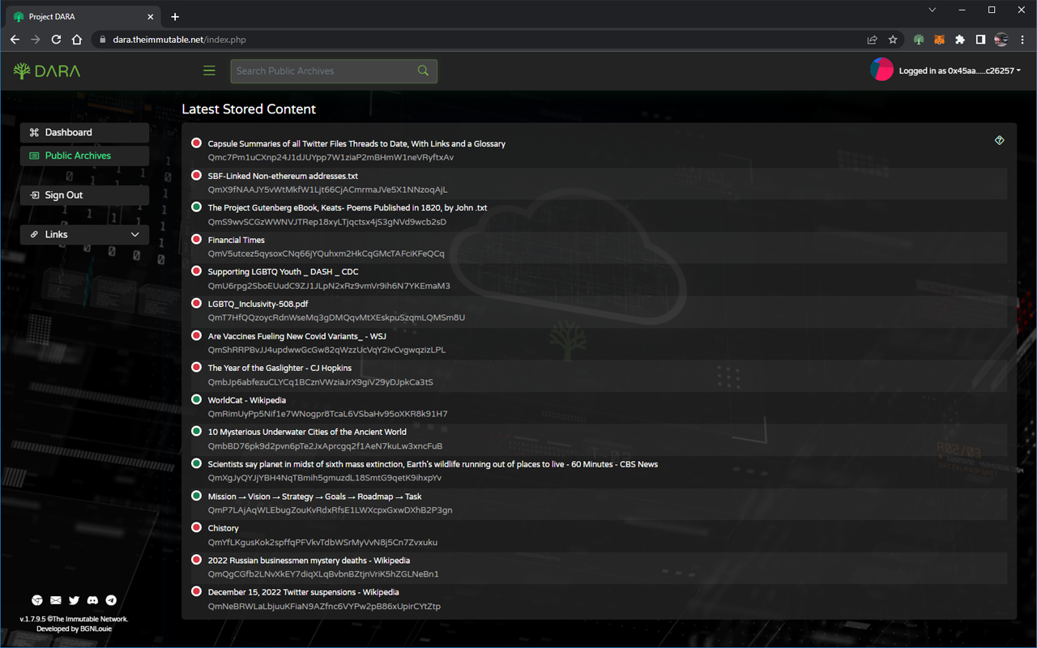Viewport: 1037px width, 648px height.
Task: Open Supporting LGBTQ Youth _ DASH _ CDC
Action: pyautogui.click(x=283, y=272)
